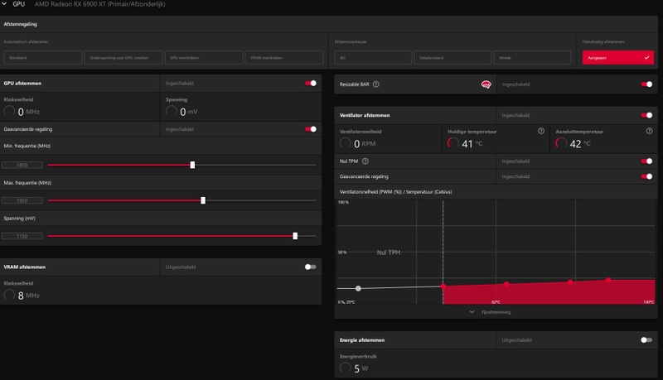The width and height of the screenshot is (663, 380).
Task: Select the third red fan curve point
Action: (570, 282)
